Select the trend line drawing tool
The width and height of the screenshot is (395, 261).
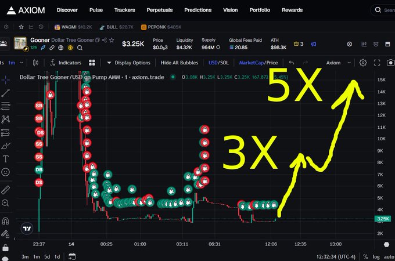(x=6, y=93)
